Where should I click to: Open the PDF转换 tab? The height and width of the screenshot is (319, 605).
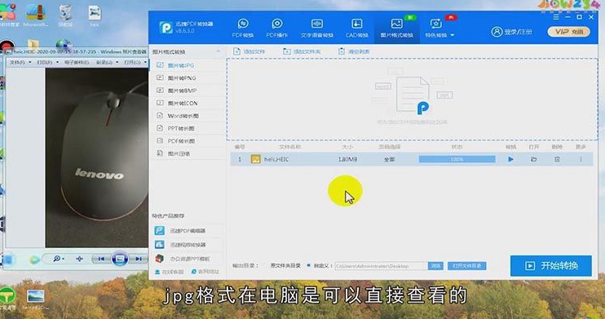243,29
